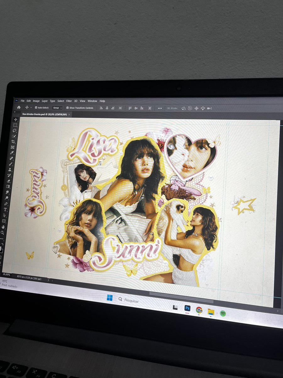
Task: Select the Frame tool
Action: [x=13, y=147]
